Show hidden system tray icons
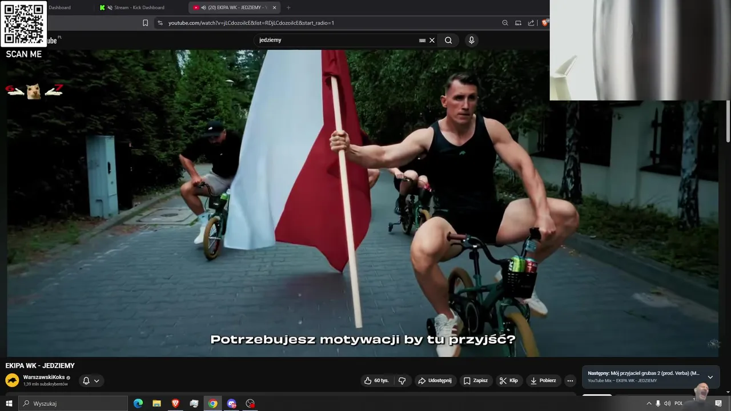Viewport: 731px width, 411px height. click(649, 404)
